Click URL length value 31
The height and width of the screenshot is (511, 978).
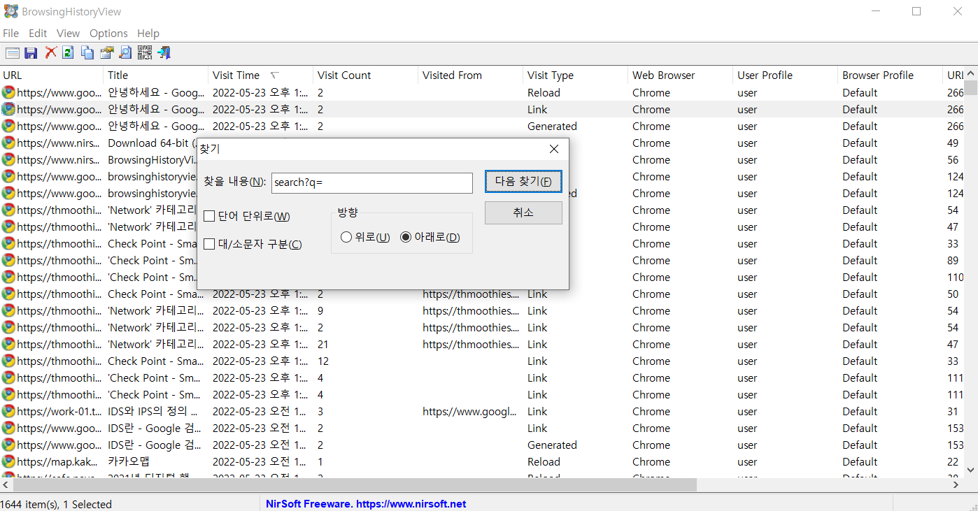click(953, 411)
